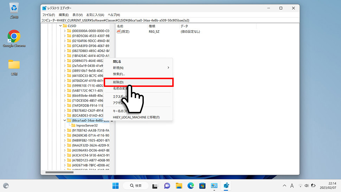Choose 検索(F)... in the context menu

(x=139, y=74)
